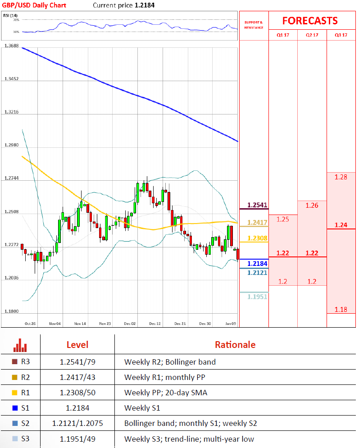Click the RSI (14) indicator label

[x=11, y=15]
